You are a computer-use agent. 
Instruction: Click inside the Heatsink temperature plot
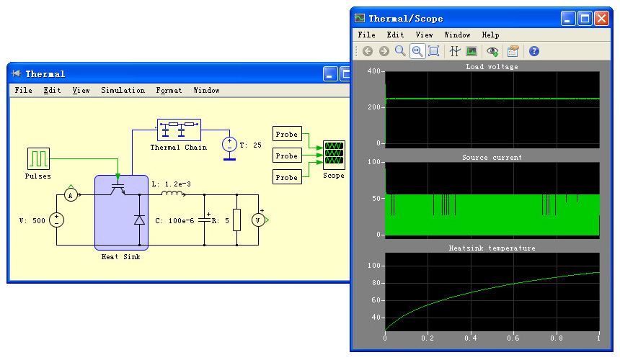point(492,292)
